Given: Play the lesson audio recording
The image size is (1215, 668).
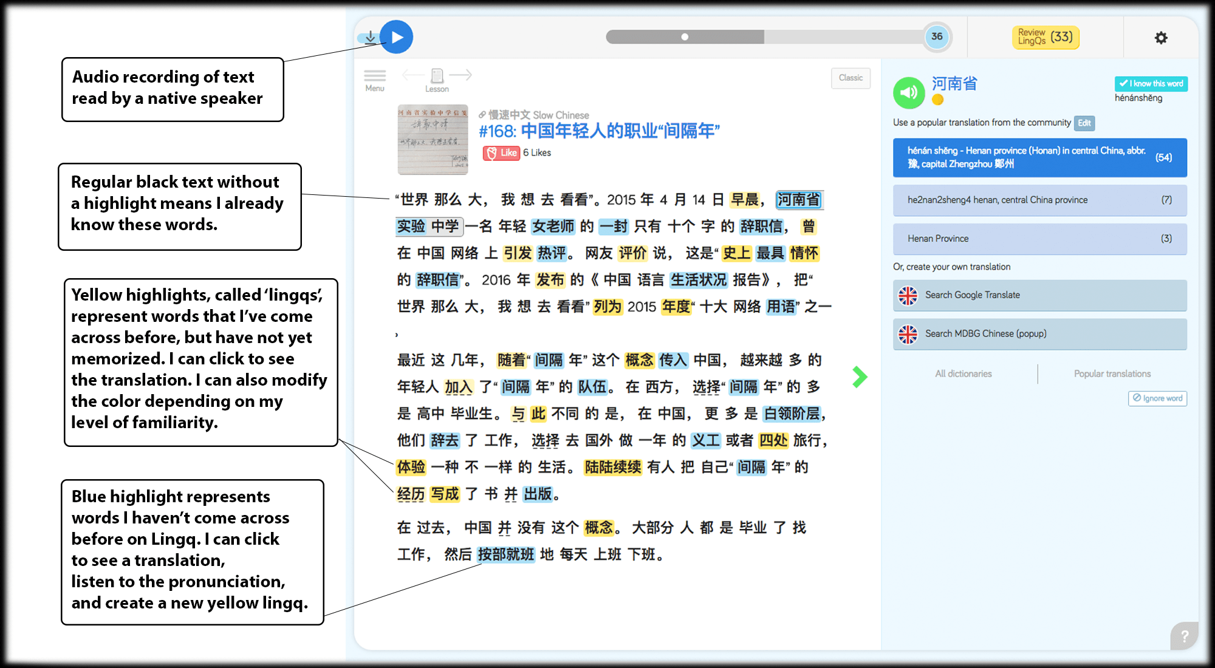Looking at the screenshot, I should 397,37.
